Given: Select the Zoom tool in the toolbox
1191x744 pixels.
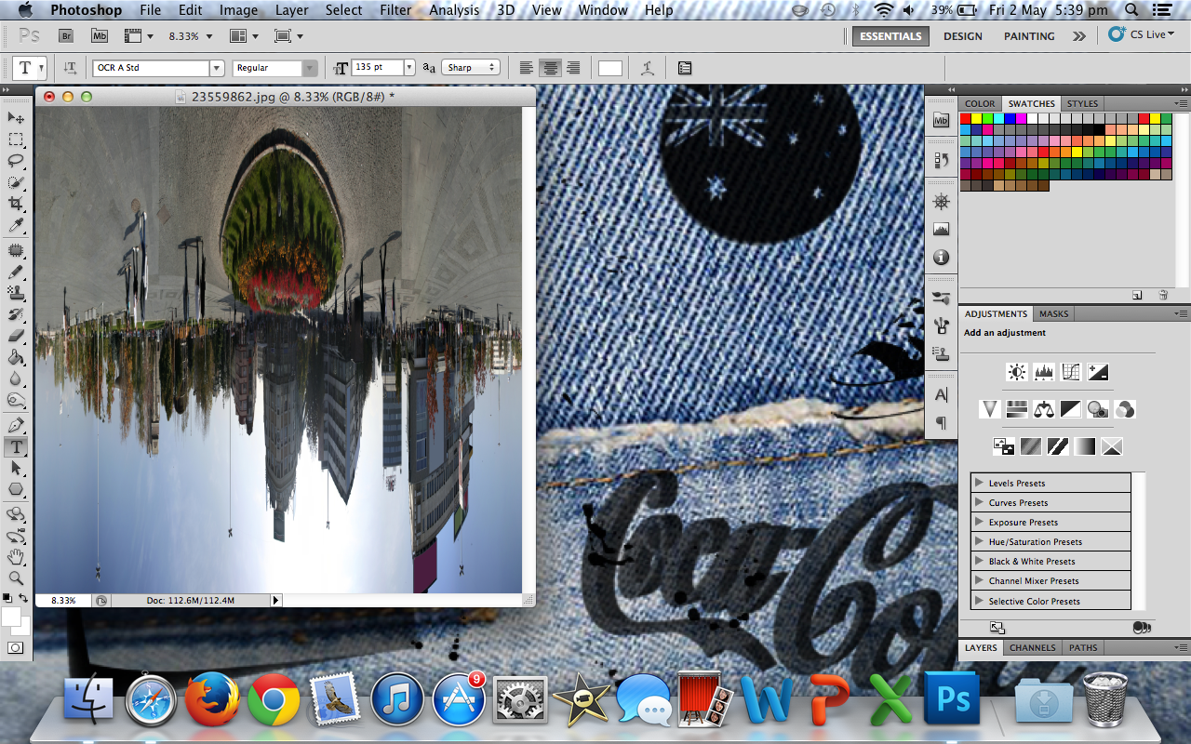Looking at the screenshot, I should pyautogui.click(x=16, y=578).
